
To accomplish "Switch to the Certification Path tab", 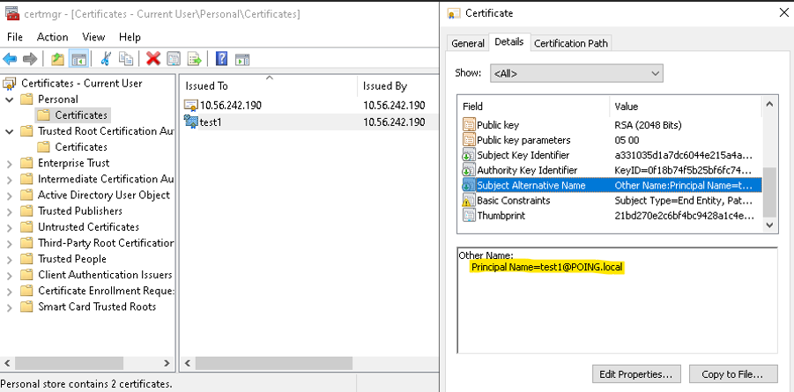I will click(x=571, y=43).
